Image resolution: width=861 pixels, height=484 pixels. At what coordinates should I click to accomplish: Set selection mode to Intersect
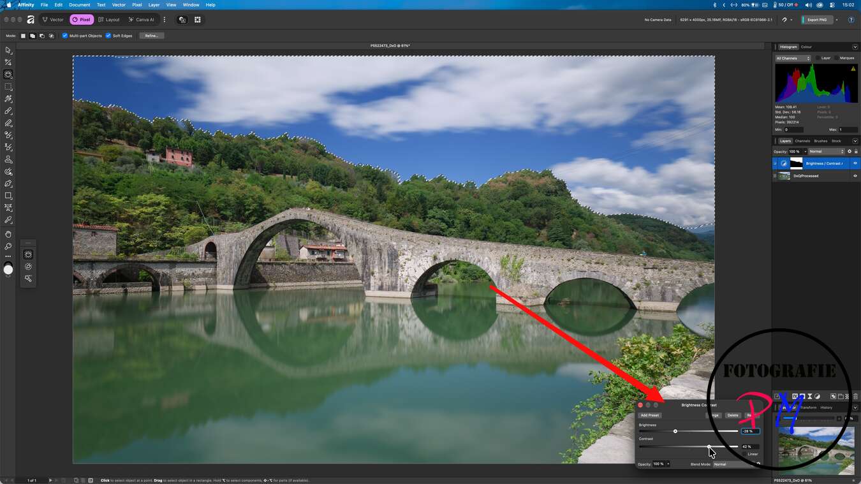coord(52,36)
